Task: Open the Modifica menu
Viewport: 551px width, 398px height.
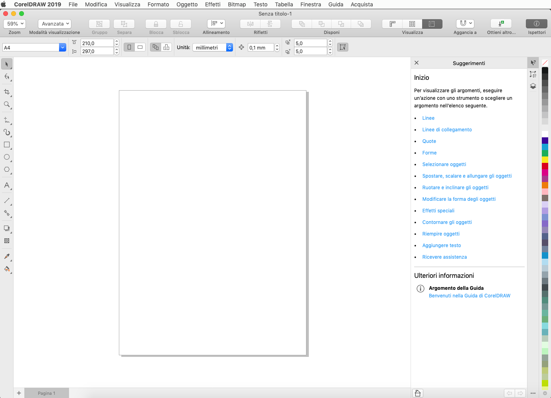Action: tap(96, 4)
